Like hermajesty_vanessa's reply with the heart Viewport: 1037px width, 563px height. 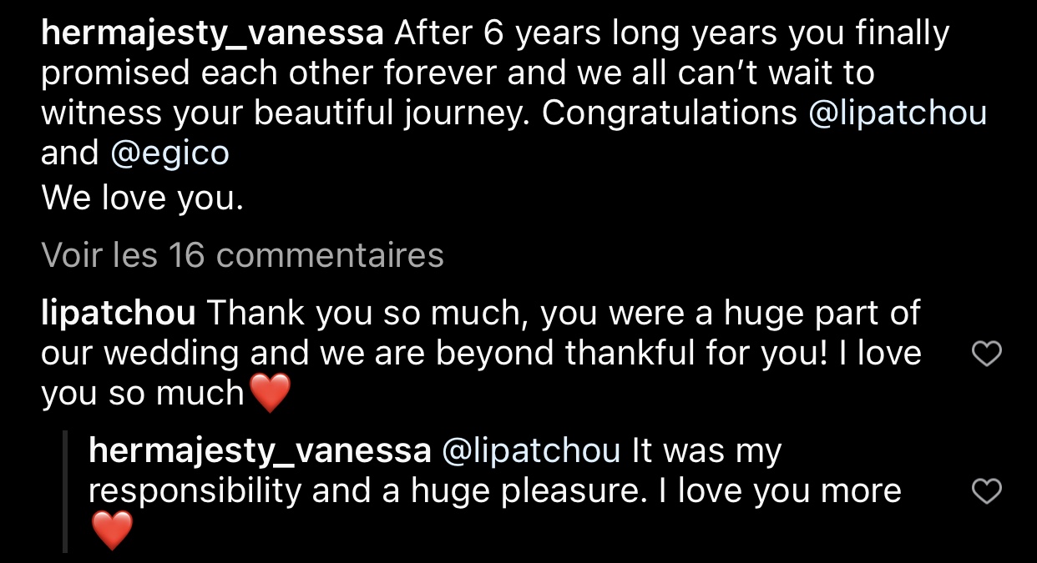[x=988, y=491]
